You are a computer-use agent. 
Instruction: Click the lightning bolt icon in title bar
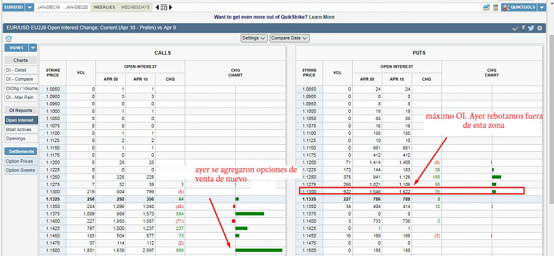tap(523, 28)
